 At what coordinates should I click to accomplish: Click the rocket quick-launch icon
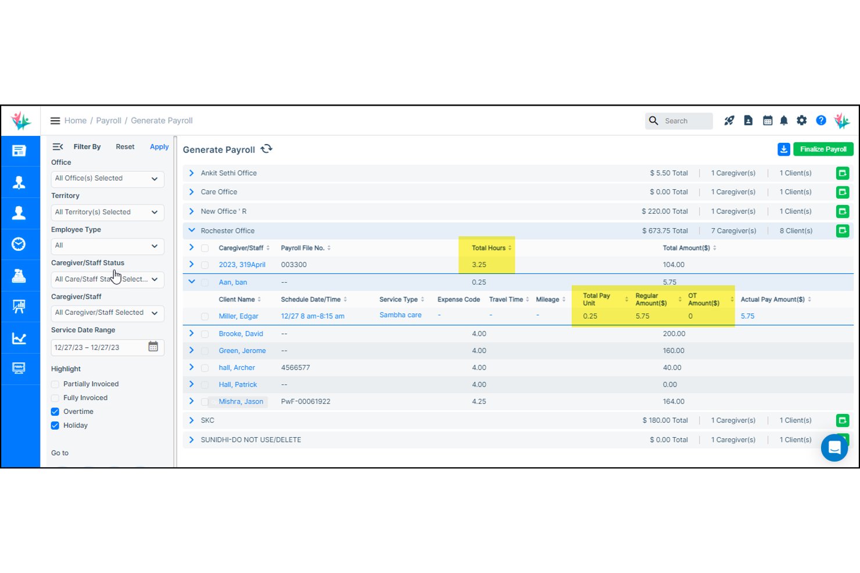pos(729,121)
